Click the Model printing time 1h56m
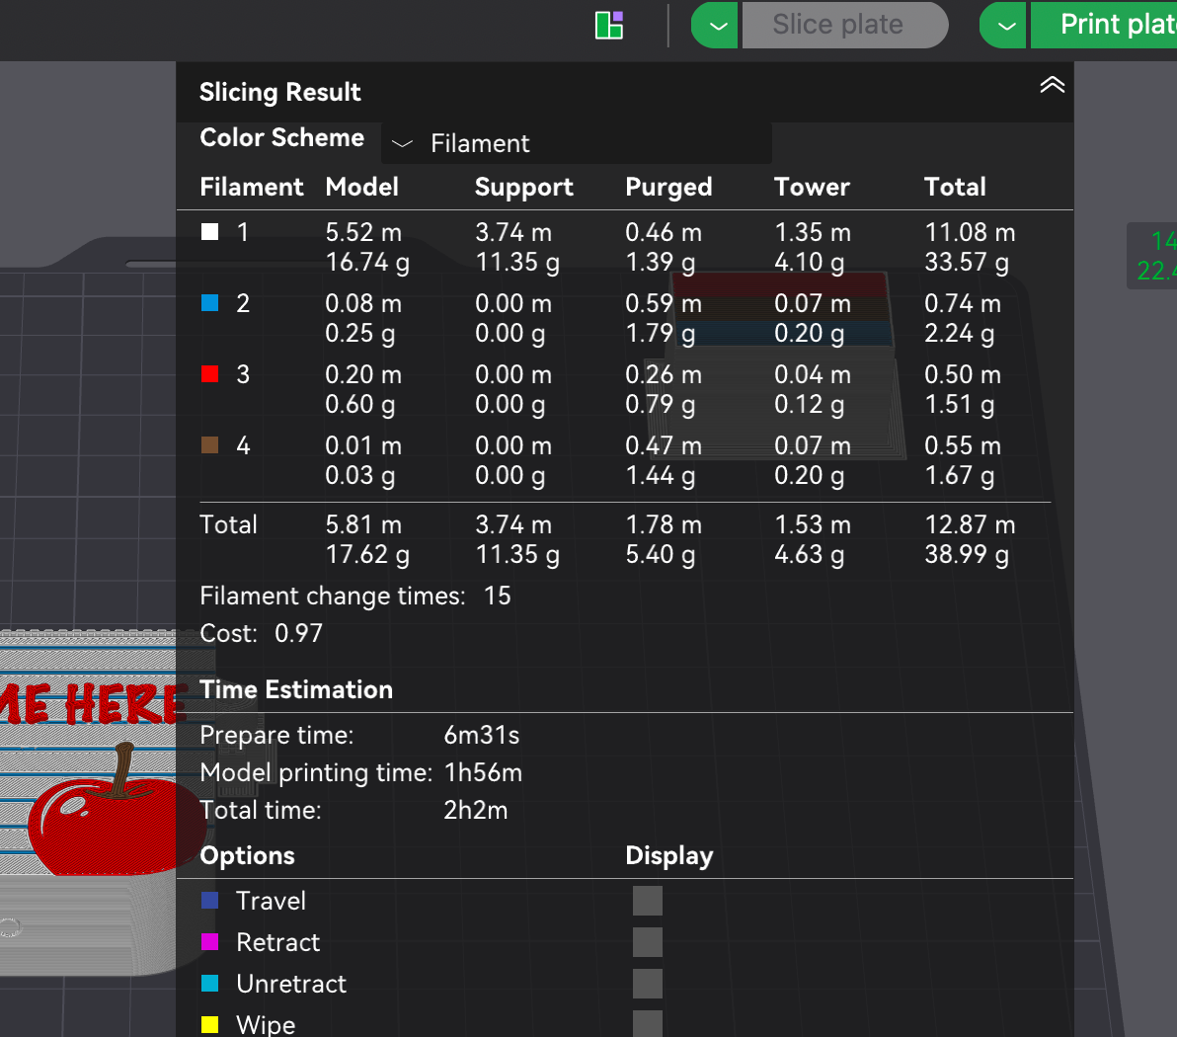This screenshot has height=1037, width=1177. coord(483,772)
